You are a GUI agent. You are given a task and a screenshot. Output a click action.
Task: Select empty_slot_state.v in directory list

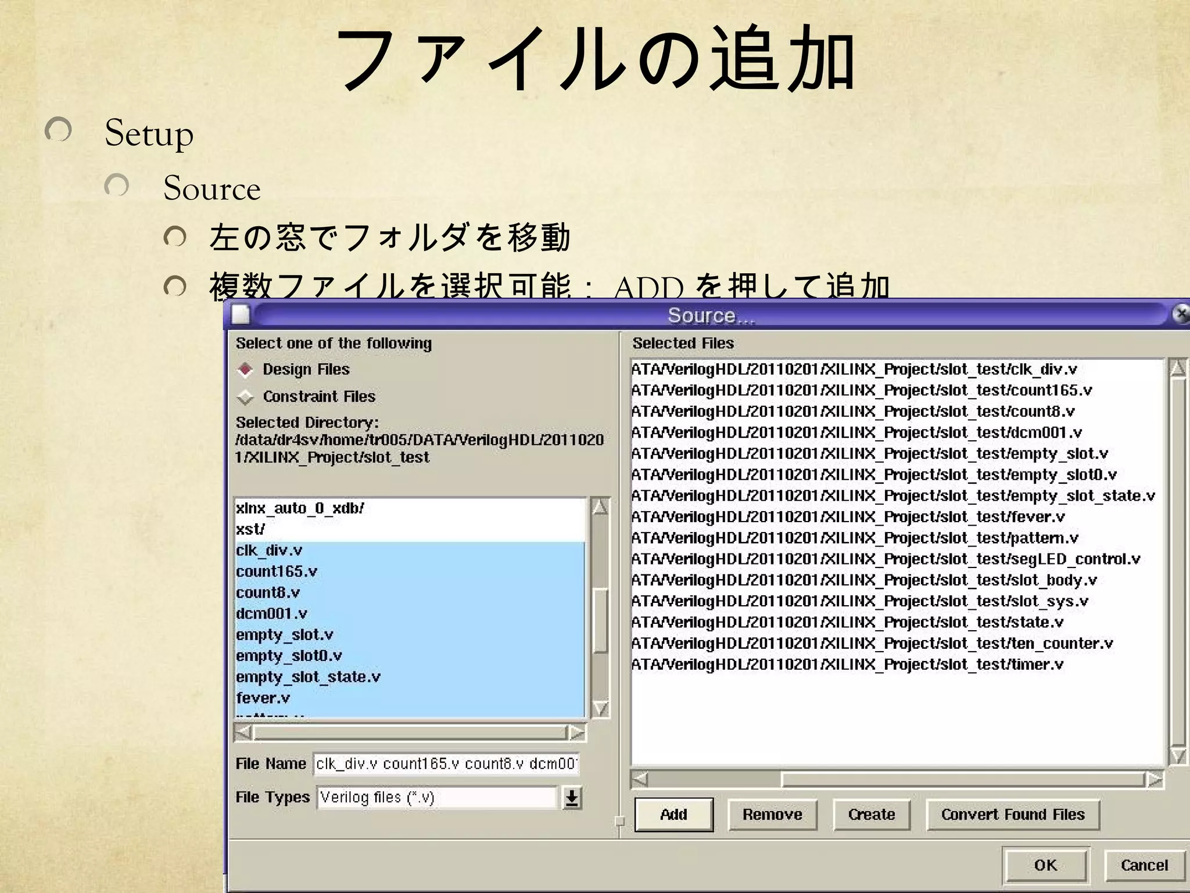pyautogui.click(x=410, y=677)
